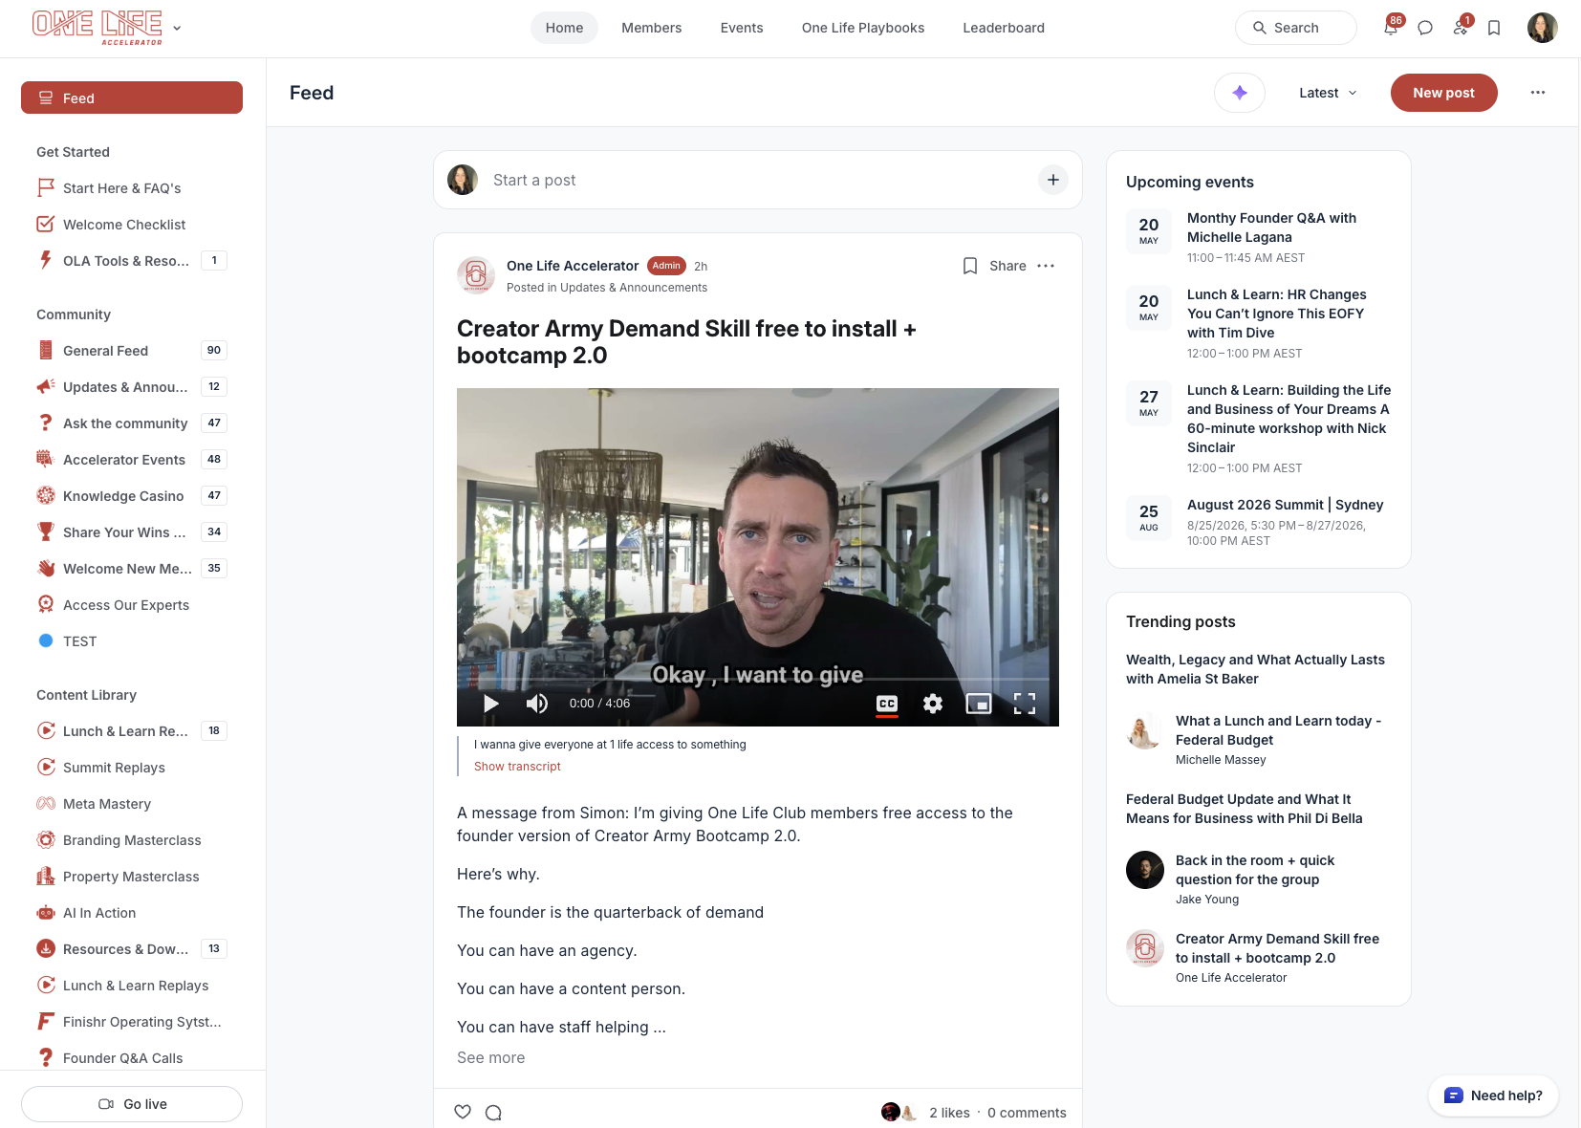Image resolution: width=1581 pixels, height=1128 pixels.
Task: Like the post with heart icon
Action: [463, 1112]
